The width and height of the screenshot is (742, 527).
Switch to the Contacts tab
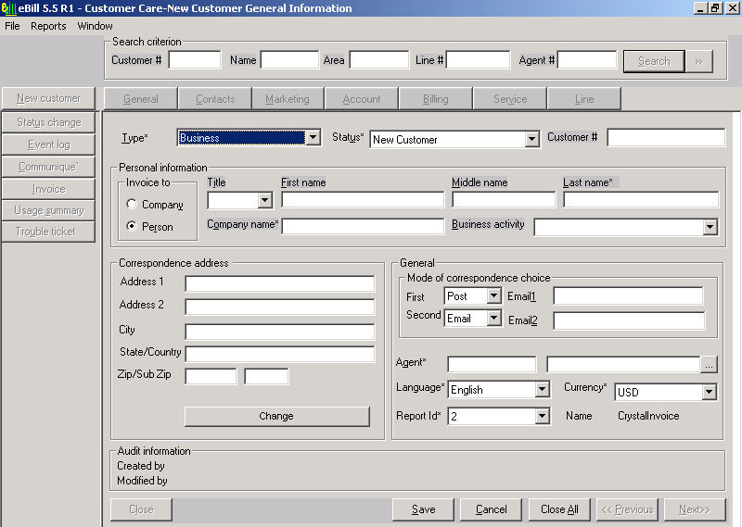coord(215,99)
